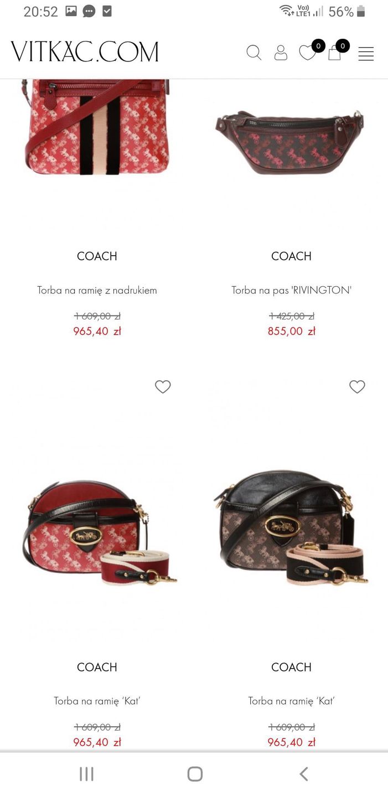Open the wishlist heart in header
This screenshot has width=388, height=797.
[307, 53]
